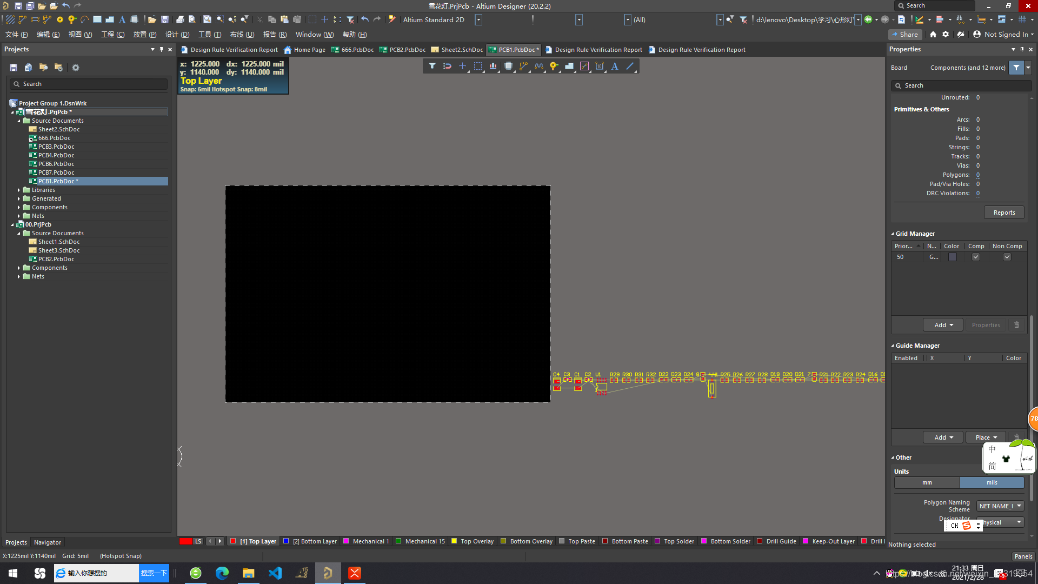This screenshot has width=1038, height=584.
Task: Open the Guide Manager Place dropdown
Action: click(986, 437)
